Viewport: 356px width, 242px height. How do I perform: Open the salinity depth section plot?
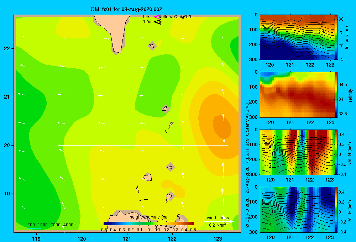point(297,95)
